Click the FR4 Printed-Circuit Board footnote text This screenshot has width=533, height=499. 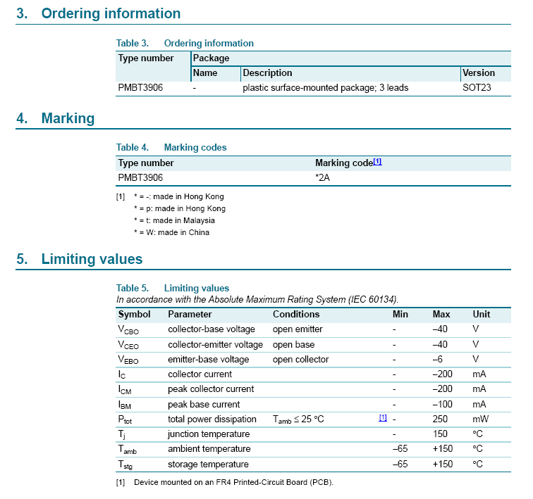(x=233, y=482)
